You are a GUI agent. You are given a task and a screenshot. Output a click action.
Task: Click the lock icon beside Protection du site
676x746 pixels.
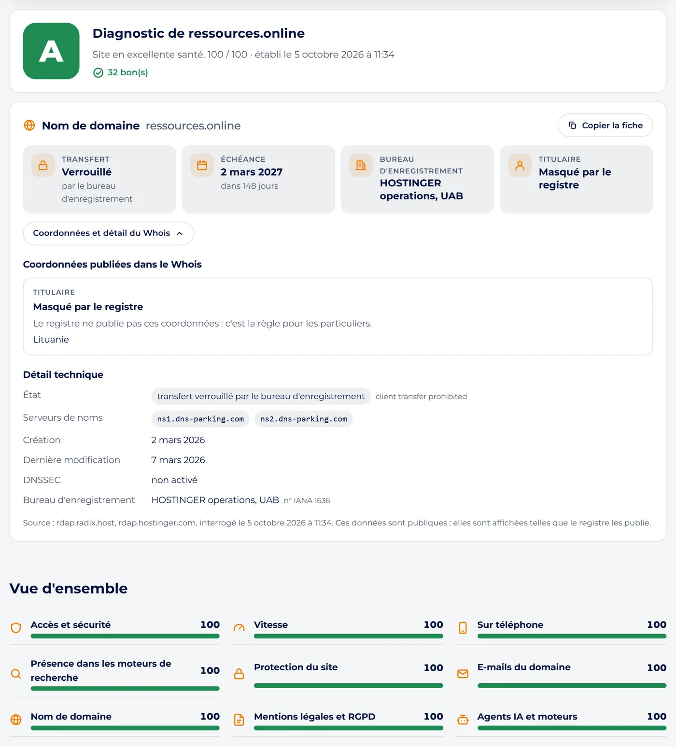(x=239, y=674)
